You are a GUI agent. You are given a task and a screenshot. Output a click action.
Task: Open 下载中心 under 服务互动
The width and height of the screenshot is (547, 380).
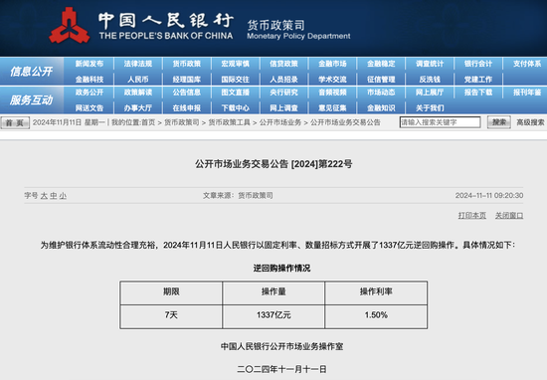point(235,107)
